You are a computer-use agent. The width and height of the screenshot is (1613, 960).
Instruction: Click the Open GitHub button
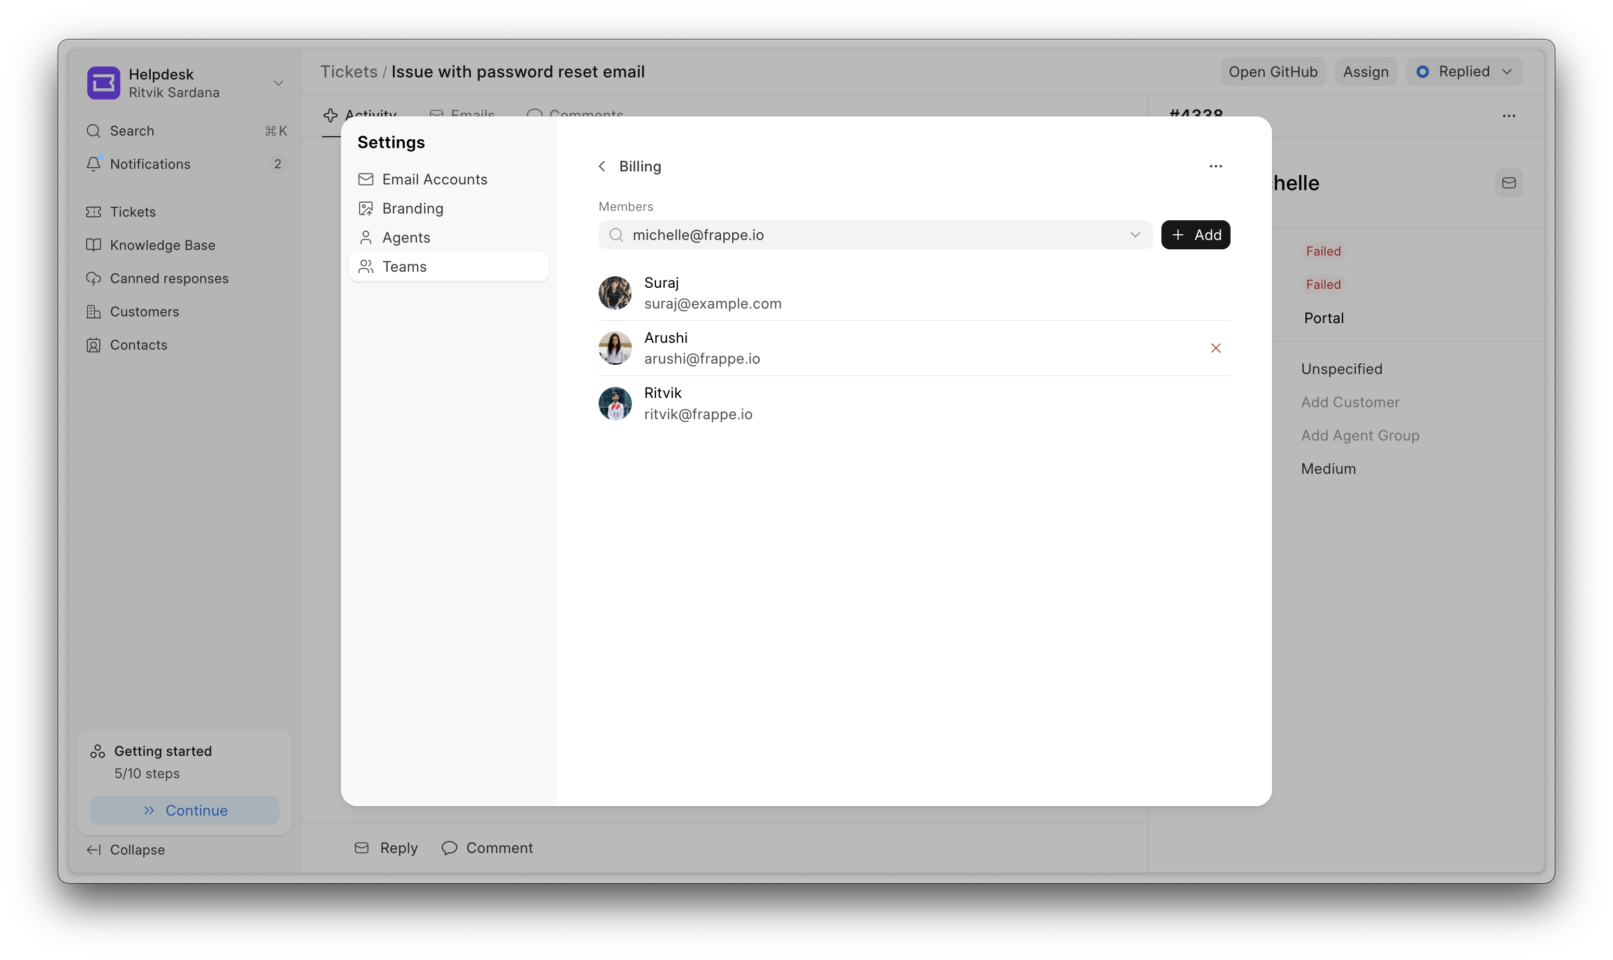point(1273,72)
